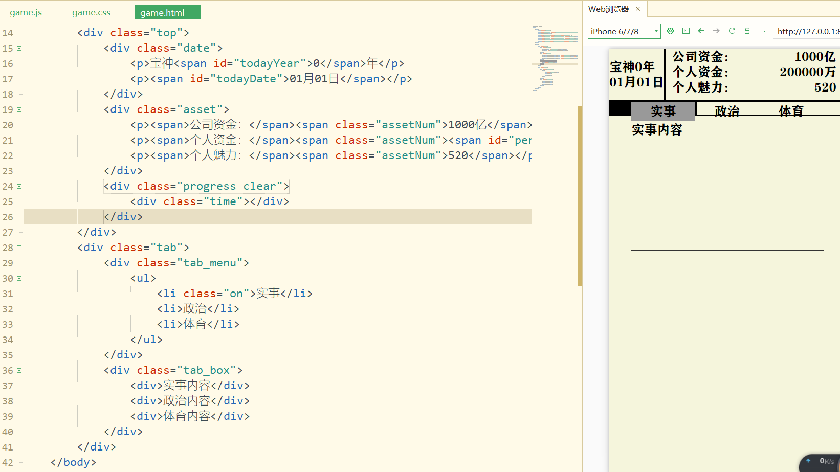Click the preview URL address field
The height and width of the screenshot is (472, 840).
807,31
